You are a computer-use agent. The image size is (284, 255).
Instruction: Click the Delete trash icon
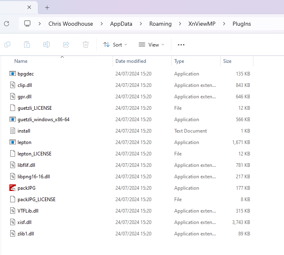tap(86, 44)
